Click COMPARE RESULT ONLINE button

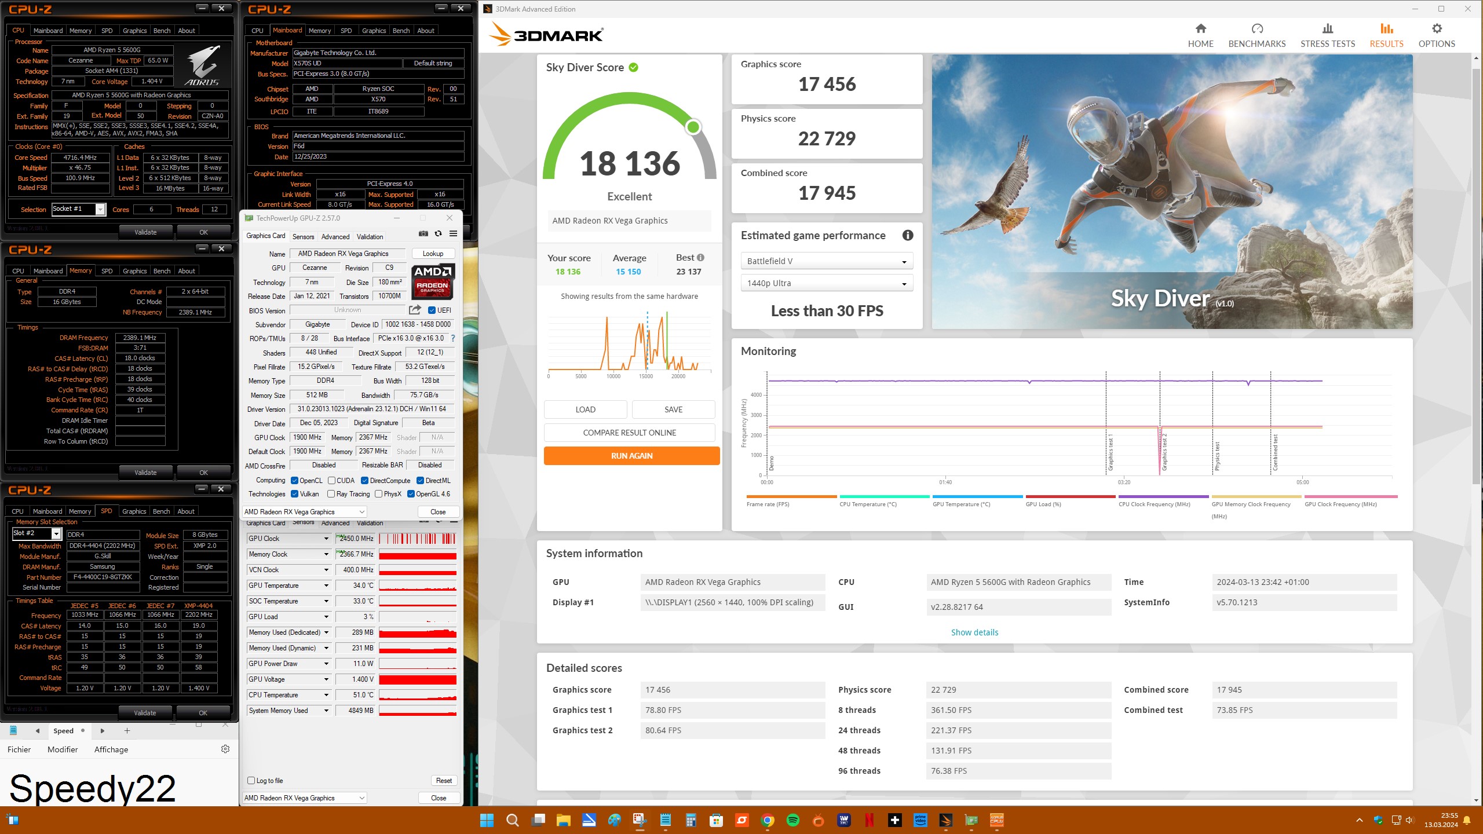point(629,433)
